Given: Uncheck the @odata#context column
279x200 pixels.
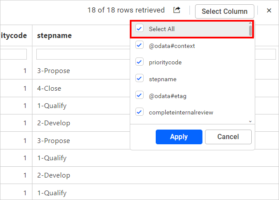Looking at the screenshot, I should 139,45.
